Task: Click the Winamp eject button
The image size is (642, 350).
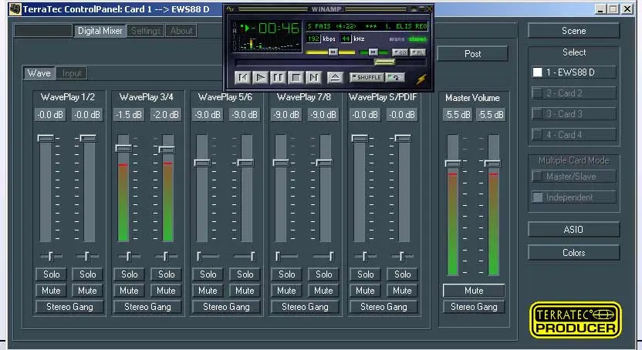Action: click(x=335, y=77)
